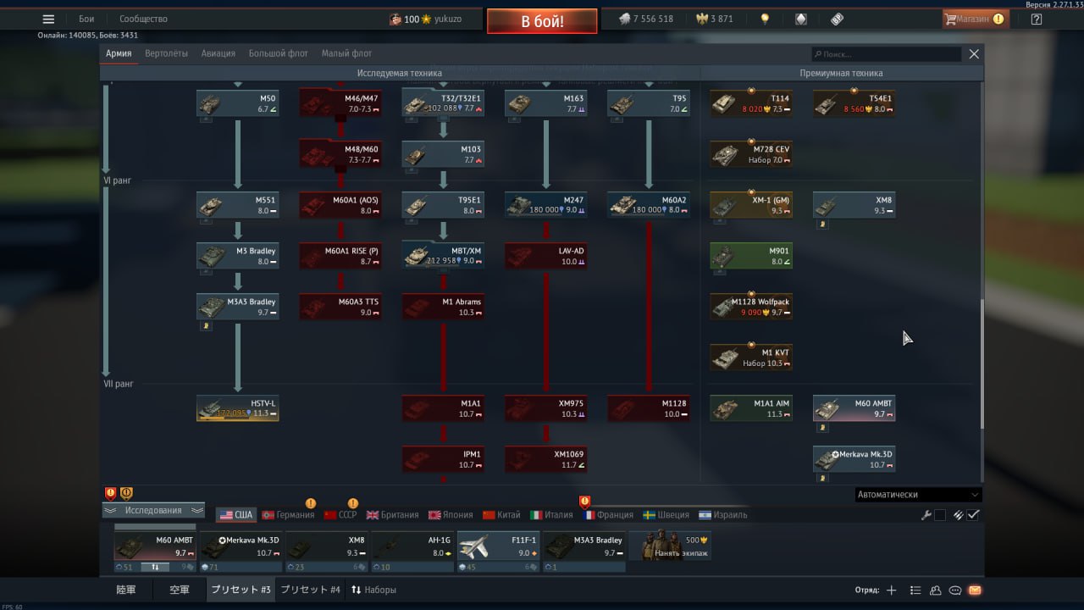The width and height of the screenshot is (1084, 610).
Task: Close the research tree with X
Action: (x=974, y=53)
